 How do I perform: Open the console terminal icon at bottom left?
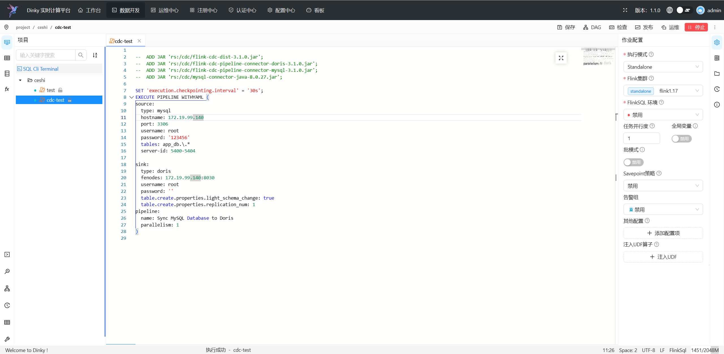pos(7,254)
